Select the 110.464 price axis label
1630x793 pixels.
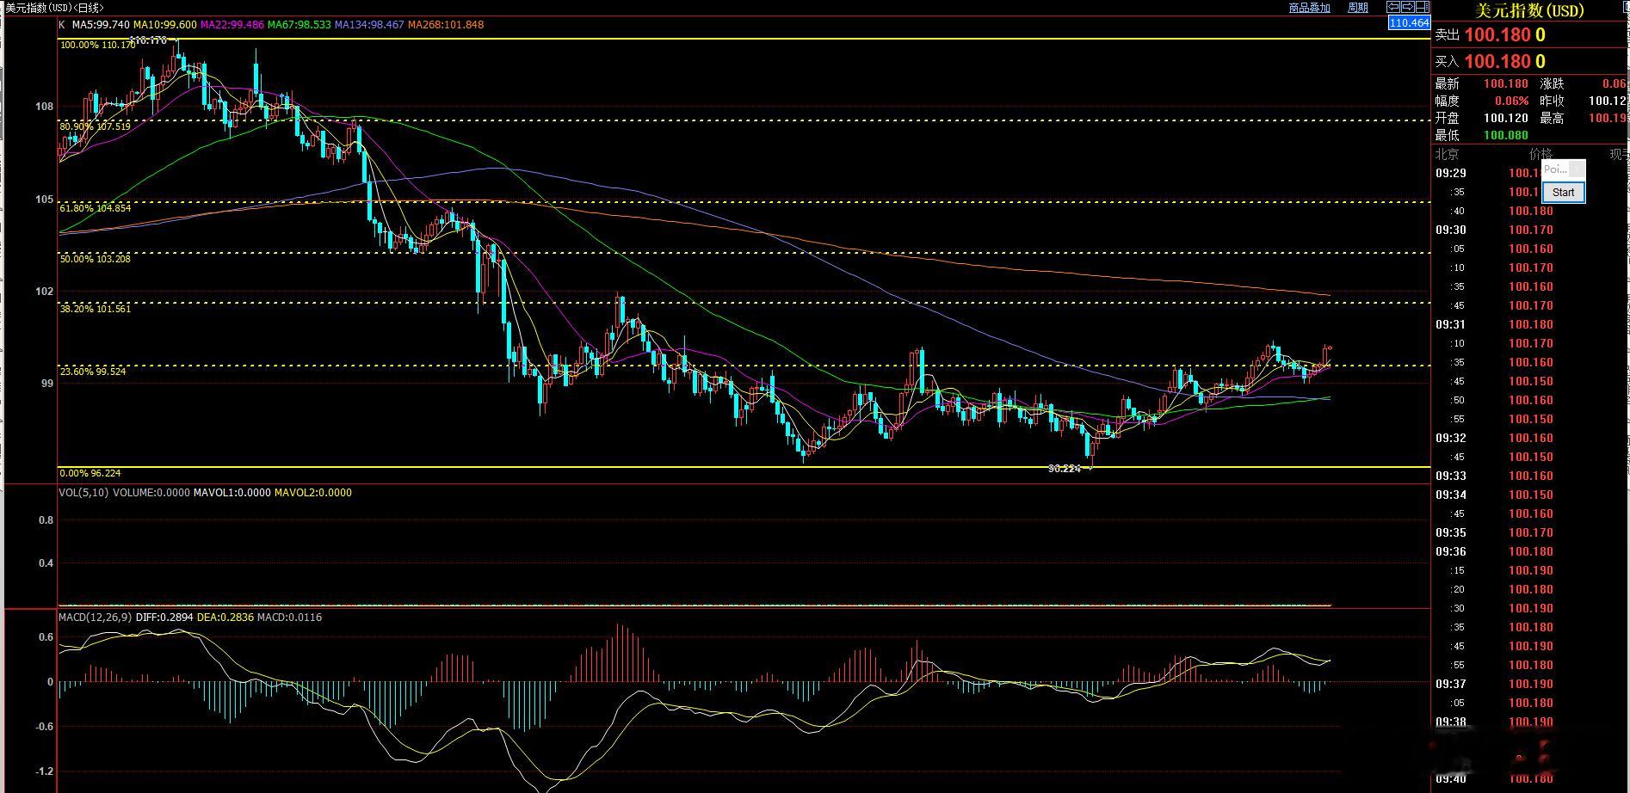pyautogui.click(x=1409, y=23)
